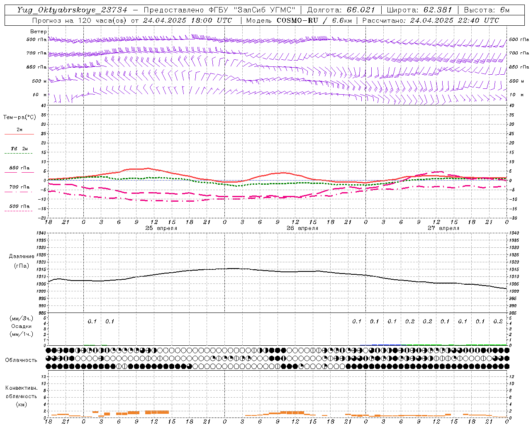Click the Модель COSMO-RU / 6.6км label
The width and height of the screenshot is (531, 425).
click(x=299, y=20)
